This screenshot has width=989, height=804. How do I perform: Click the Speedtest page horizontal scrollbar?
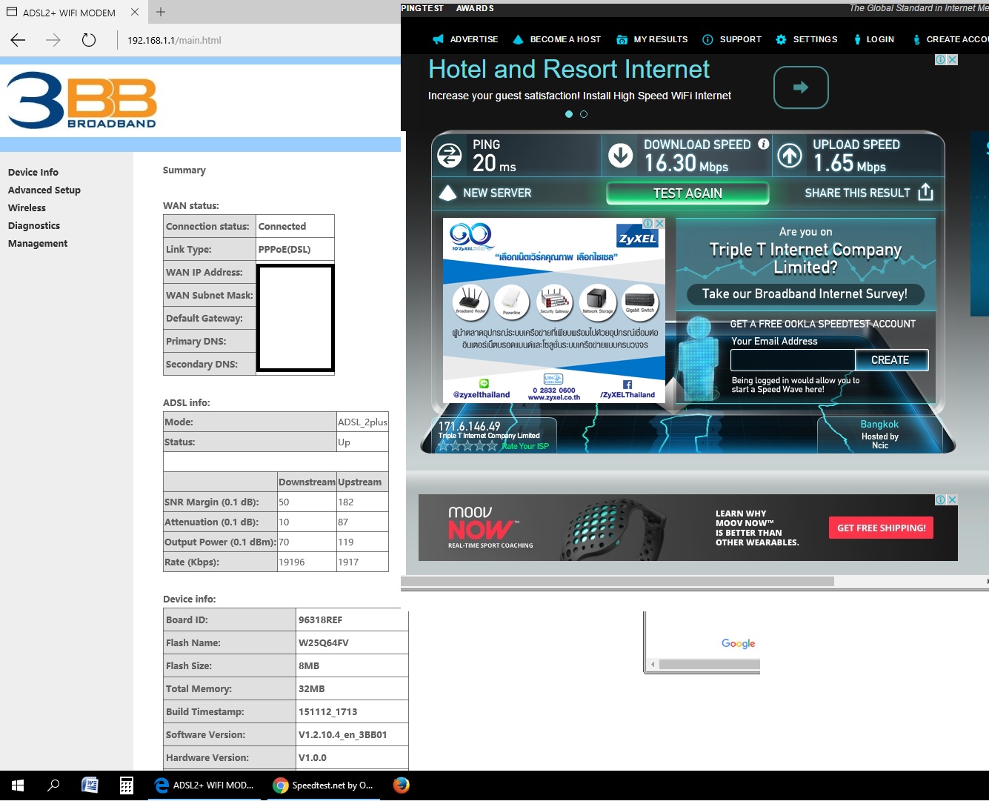click(x=617, y=582)
